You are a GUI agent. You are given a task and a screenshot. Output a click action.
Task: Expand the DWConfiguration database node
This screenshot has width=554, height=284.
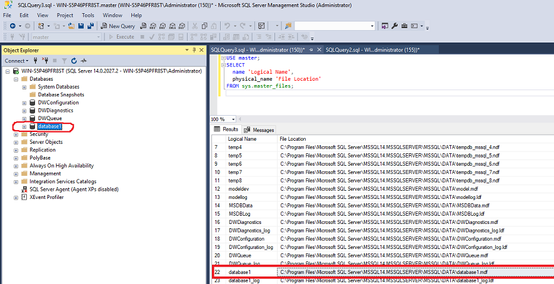[24, 103]
